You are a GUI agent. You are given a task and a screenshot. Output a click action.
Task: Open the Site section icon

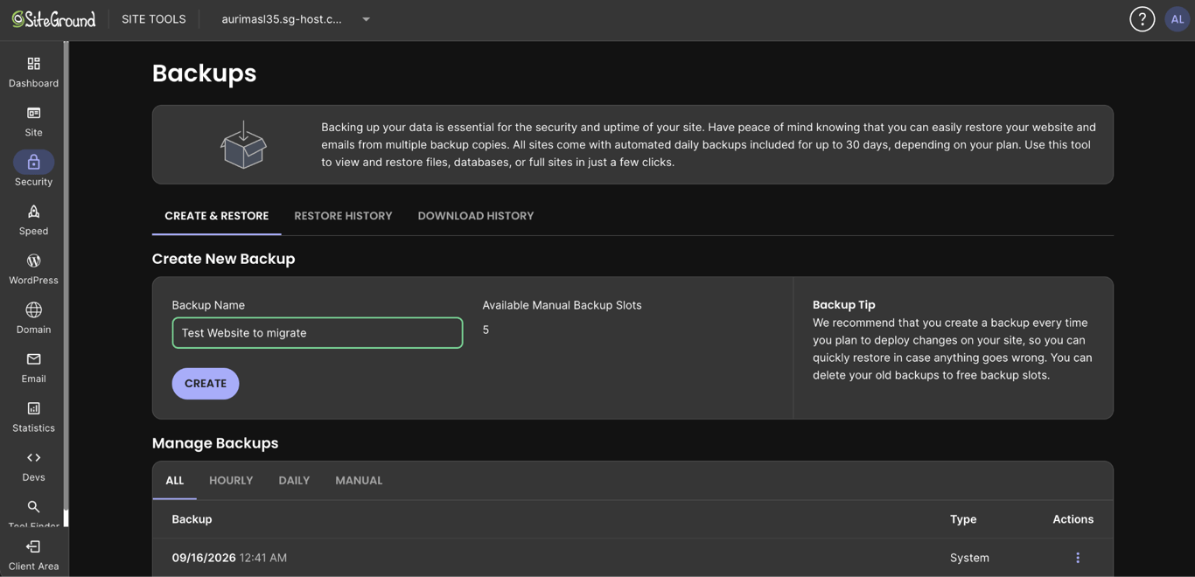coord(33,113)
